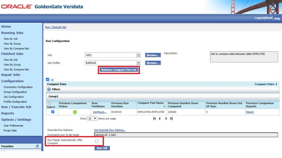
Task: Click Retrieve Compare Pair List button
Action: [119, 70]
